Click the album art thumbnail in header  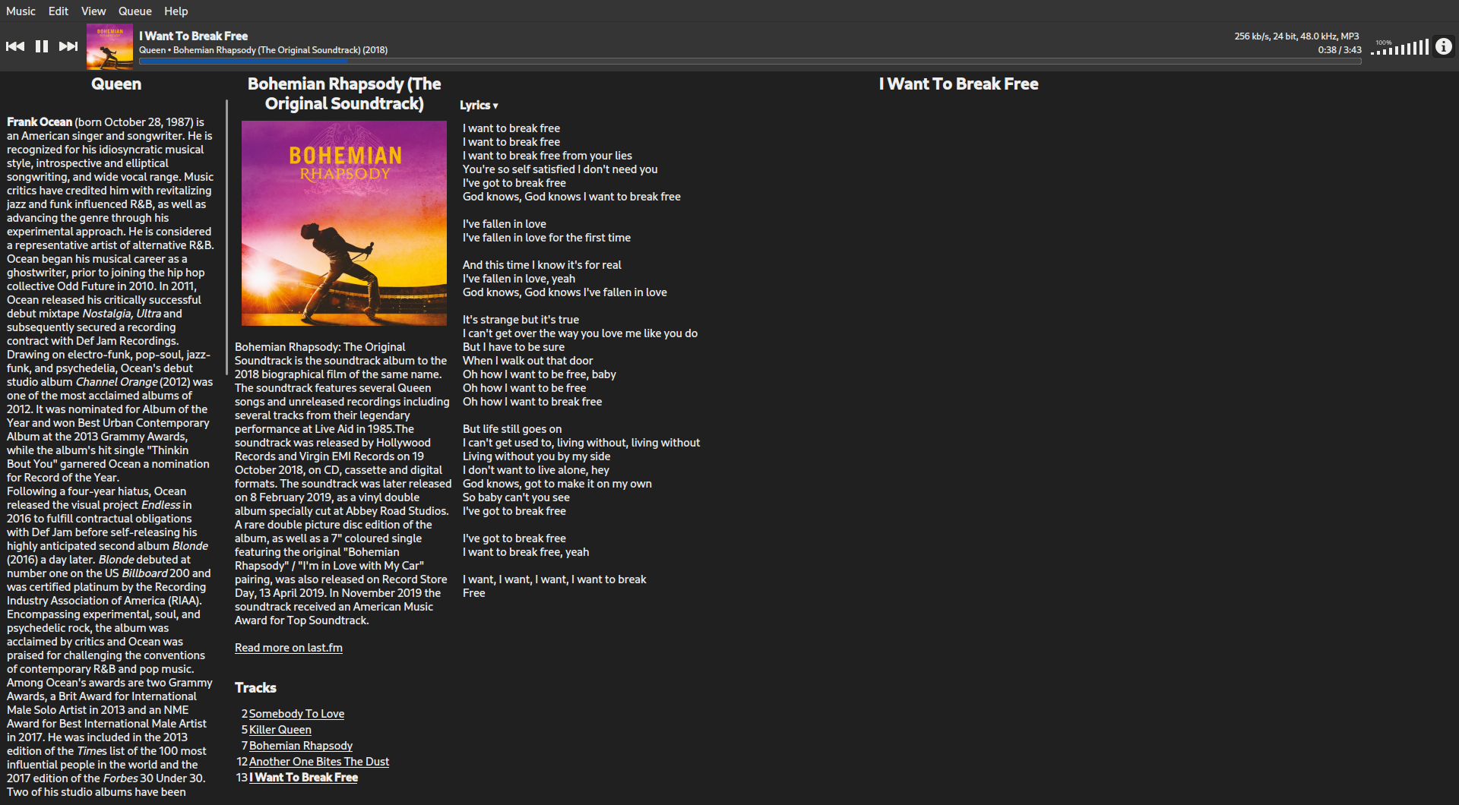pyautogui.click(x=109, y=47)
